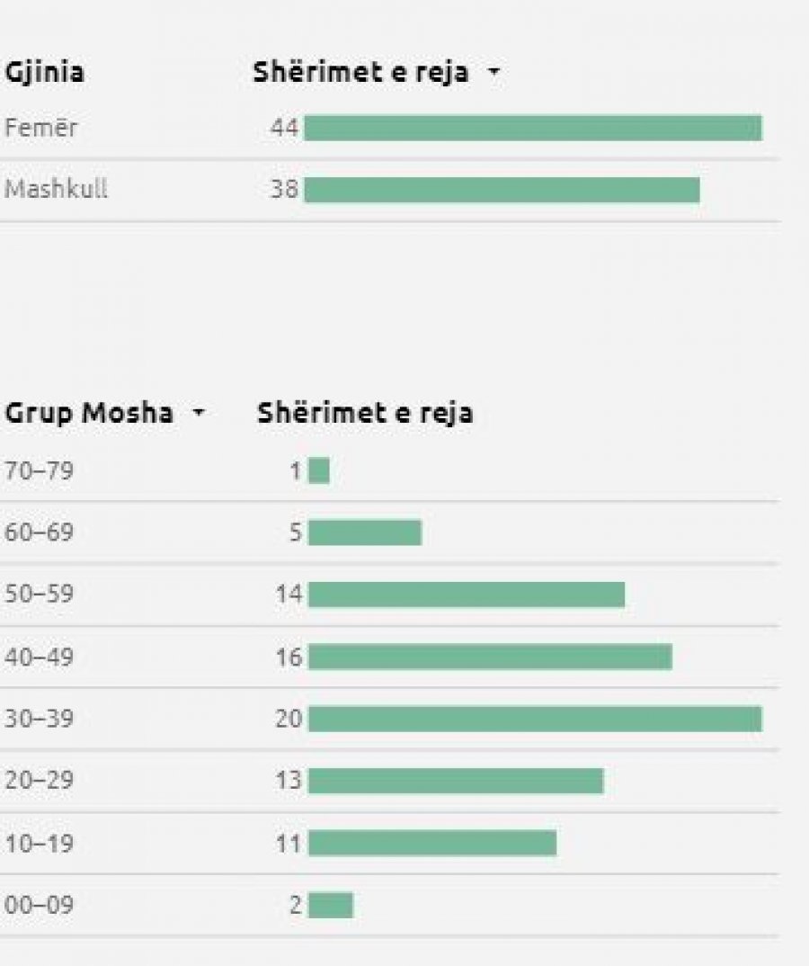Click the longest bar for 30–39 value 20

[x=536, y=719]
